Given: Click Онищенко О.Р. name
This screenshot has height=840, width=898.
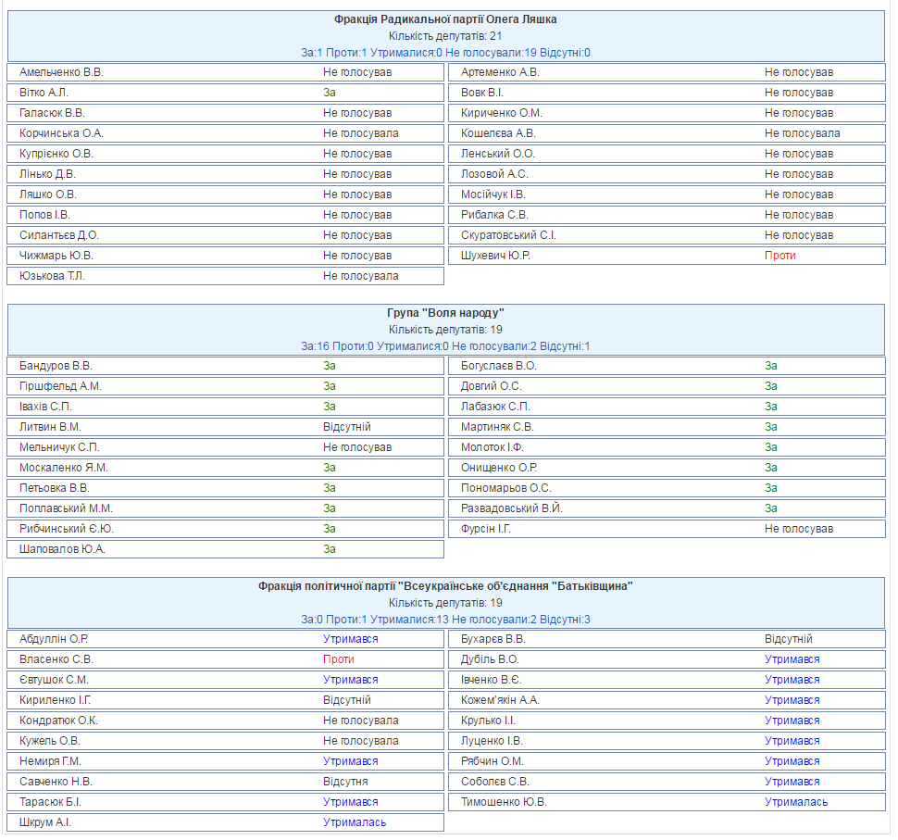Looking at the screenshot, I should (499, 468).
